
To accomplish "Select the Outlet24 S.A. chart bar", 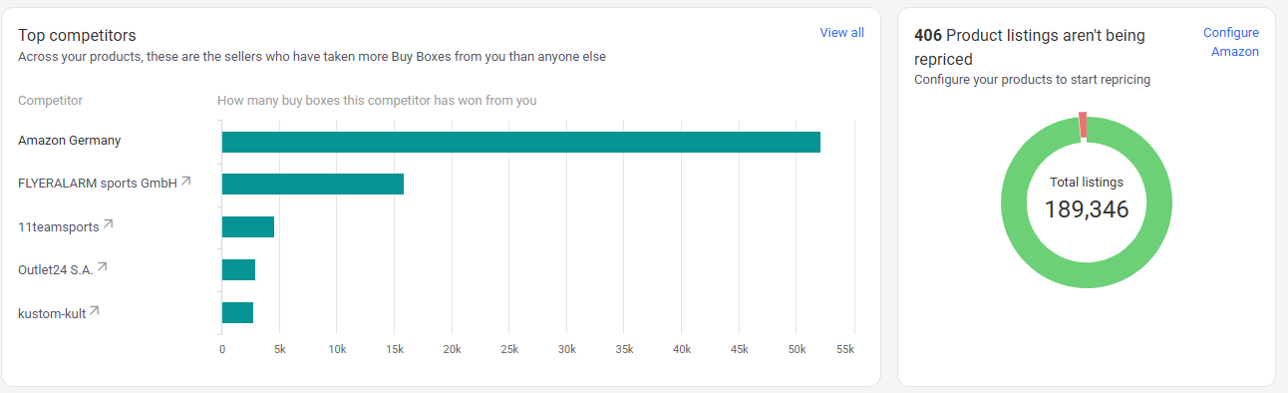I will (x=238, y=269).
